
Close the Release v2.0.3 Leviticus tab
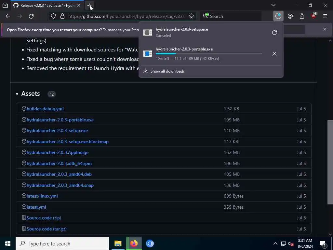[79, 5]
